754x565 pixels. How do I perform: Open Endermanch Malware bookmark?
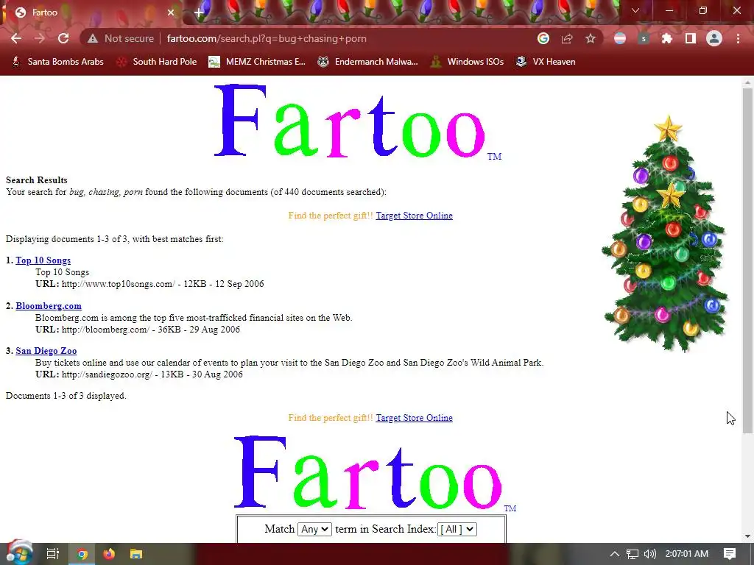coord(368,62)
